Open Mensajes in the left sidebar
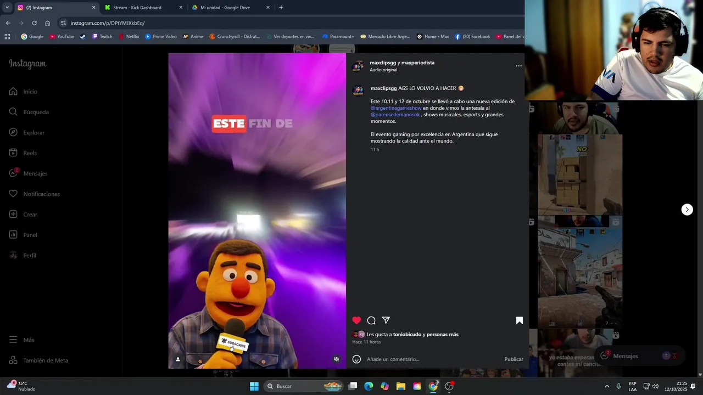The width and height of the screenshot is (703, 395). coord(28,173)
